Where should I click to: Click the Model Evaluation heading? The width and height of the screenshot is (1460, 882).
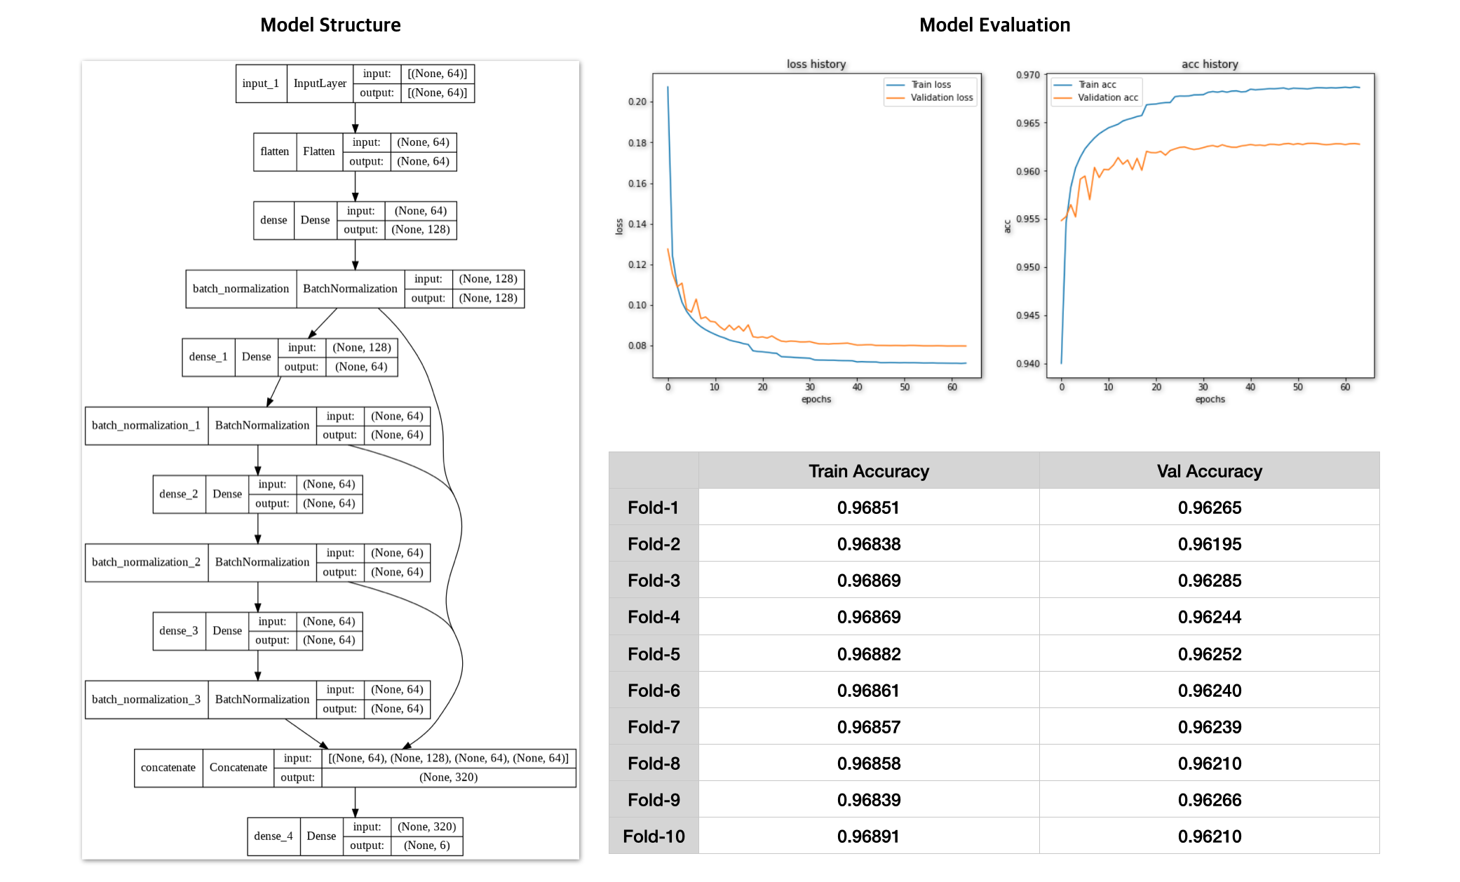[995, 25]
